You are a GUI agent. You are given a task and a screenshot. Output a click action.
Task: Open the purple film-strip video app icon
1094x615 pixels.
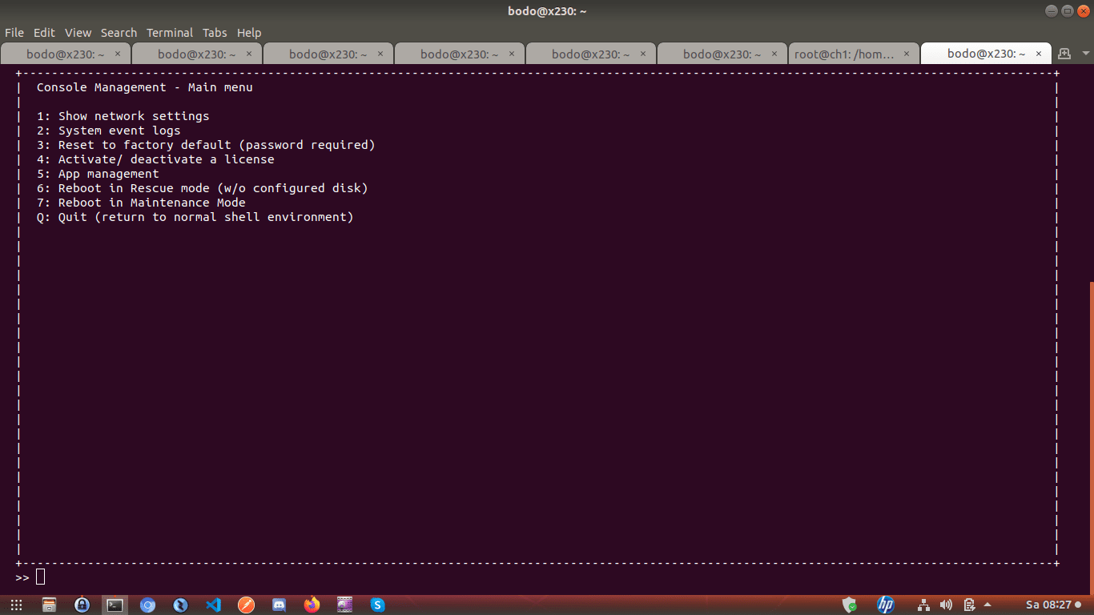pos(344,605)
